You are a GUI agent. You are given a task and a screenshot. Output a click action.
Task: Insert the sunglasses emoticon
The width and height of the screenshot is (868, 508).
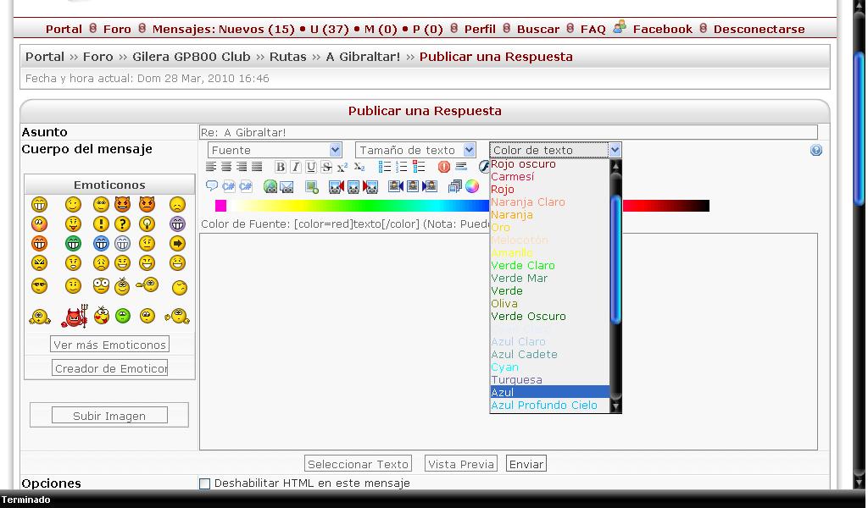coord(39,286)
